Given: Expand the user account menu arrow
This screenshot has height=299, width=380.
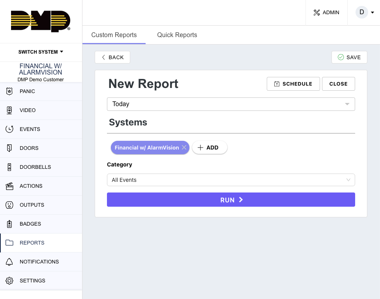Looking at the screenshot, I should pyautogui.click(x=373, y=12).
